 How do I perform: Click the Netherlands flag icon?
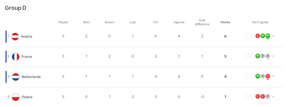(15, 77)
